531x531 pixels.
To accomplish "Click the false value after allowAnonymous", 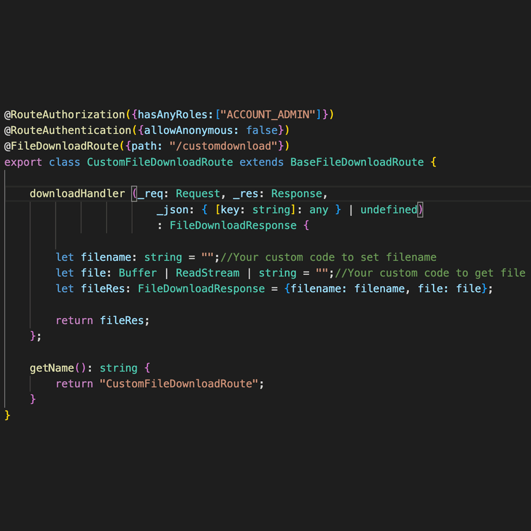I will pyautogui.click(x=262, y=130).
